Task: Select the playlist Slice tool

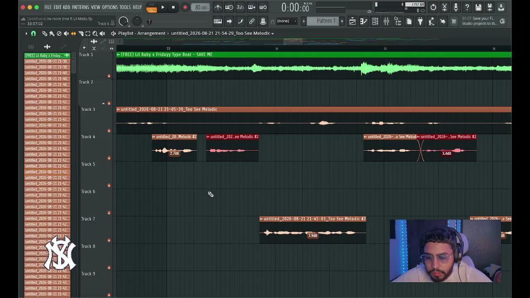Action: tap(81, 34)
